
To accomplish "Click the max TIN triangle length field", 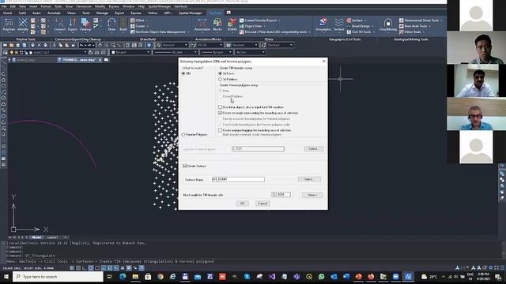I will point(281,195).
